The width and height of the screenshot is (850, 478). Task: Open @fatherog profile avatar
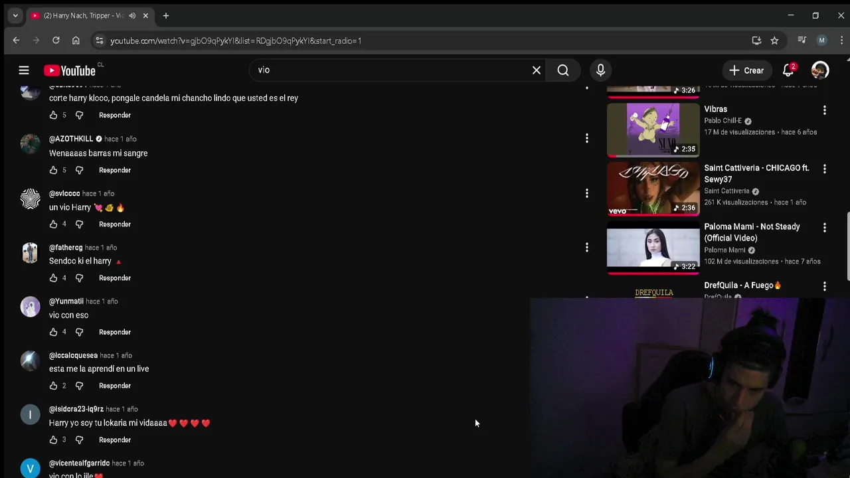click(30, 253)
